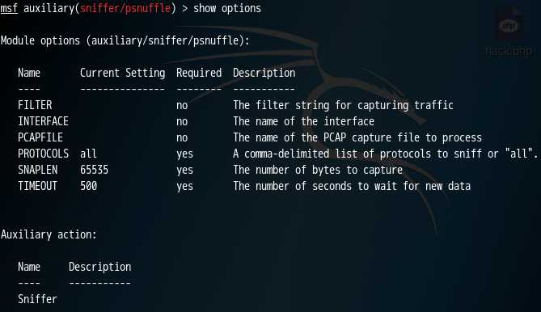
Task: Click the options table 'Description' header
Action: click(264, 73)
